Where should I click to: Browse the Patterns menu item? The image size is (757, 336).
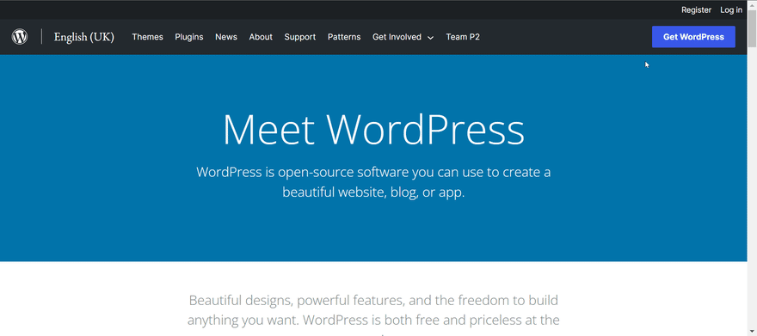pos(344,37)
